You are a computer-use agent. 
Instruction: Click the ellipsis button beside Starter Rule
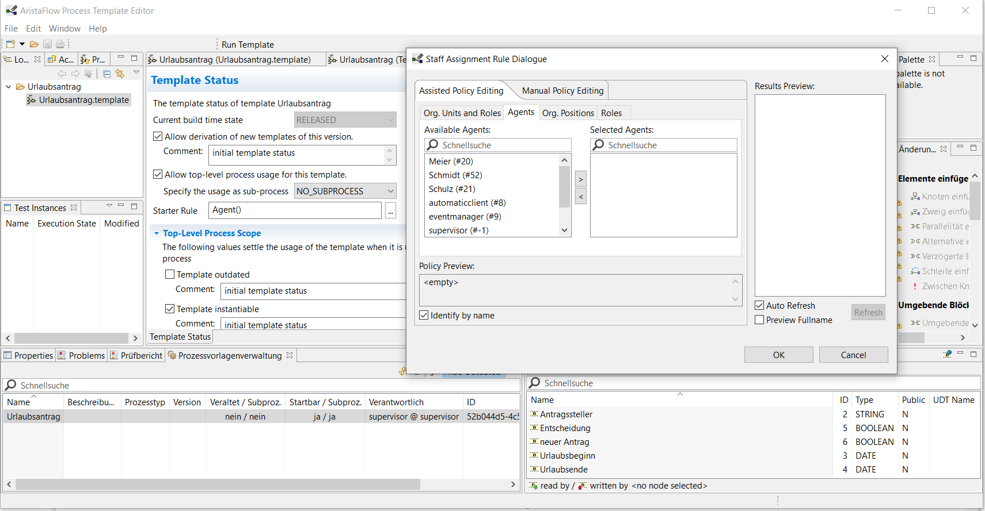point(391,211)
